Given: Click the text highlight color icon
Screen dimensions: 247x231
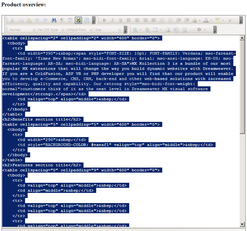Looking at the screenshot, I should tap(218, 20).
